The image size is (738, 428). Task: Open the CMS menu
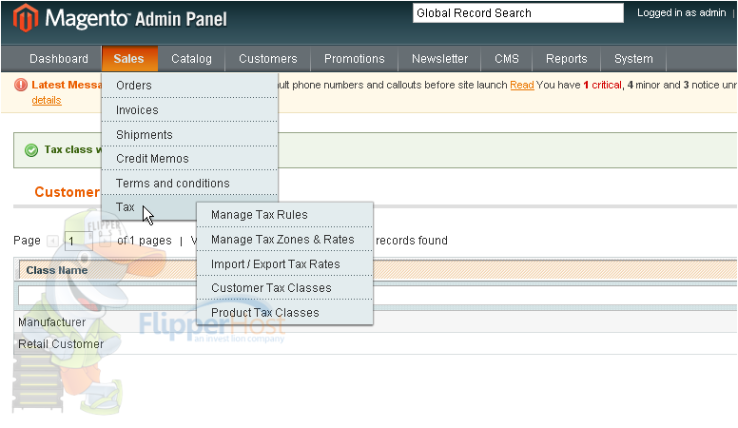pos(507,59)
